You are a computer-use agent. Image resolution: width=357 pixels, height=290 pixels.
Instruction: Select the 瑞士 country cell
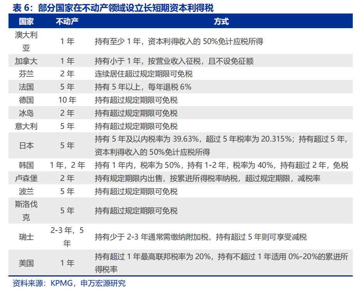click(26, 237)
